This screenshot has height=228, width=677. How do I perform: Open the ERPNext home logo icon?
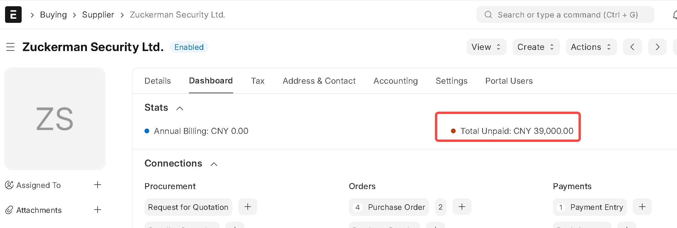pos(13,15)
